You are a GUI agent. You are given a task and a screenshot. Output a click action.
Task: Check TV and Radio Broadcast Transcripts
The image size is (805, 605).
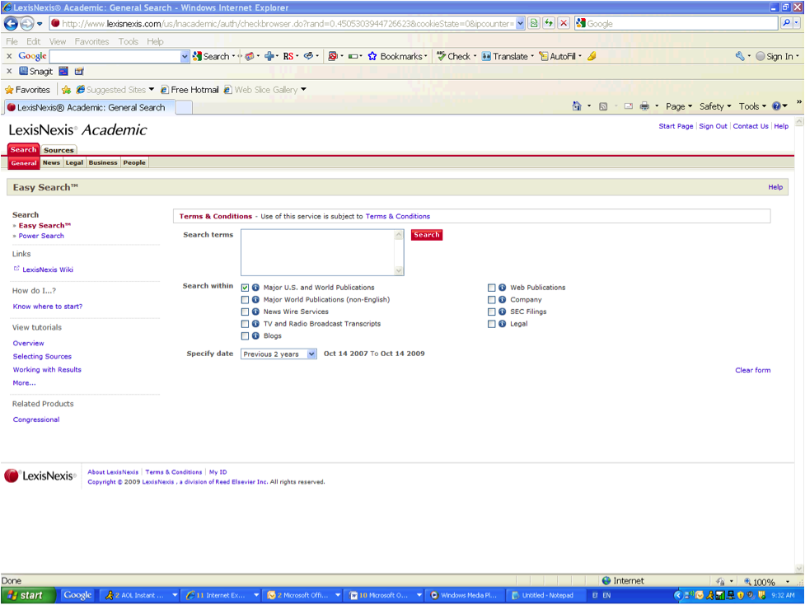245,324
